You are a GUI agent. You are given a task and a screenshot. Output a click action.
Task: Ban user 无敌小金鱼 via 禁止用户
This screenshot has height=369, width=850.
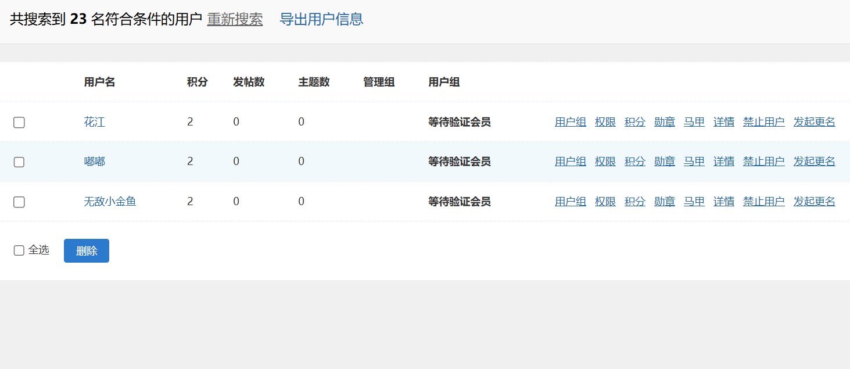(763, 202)
